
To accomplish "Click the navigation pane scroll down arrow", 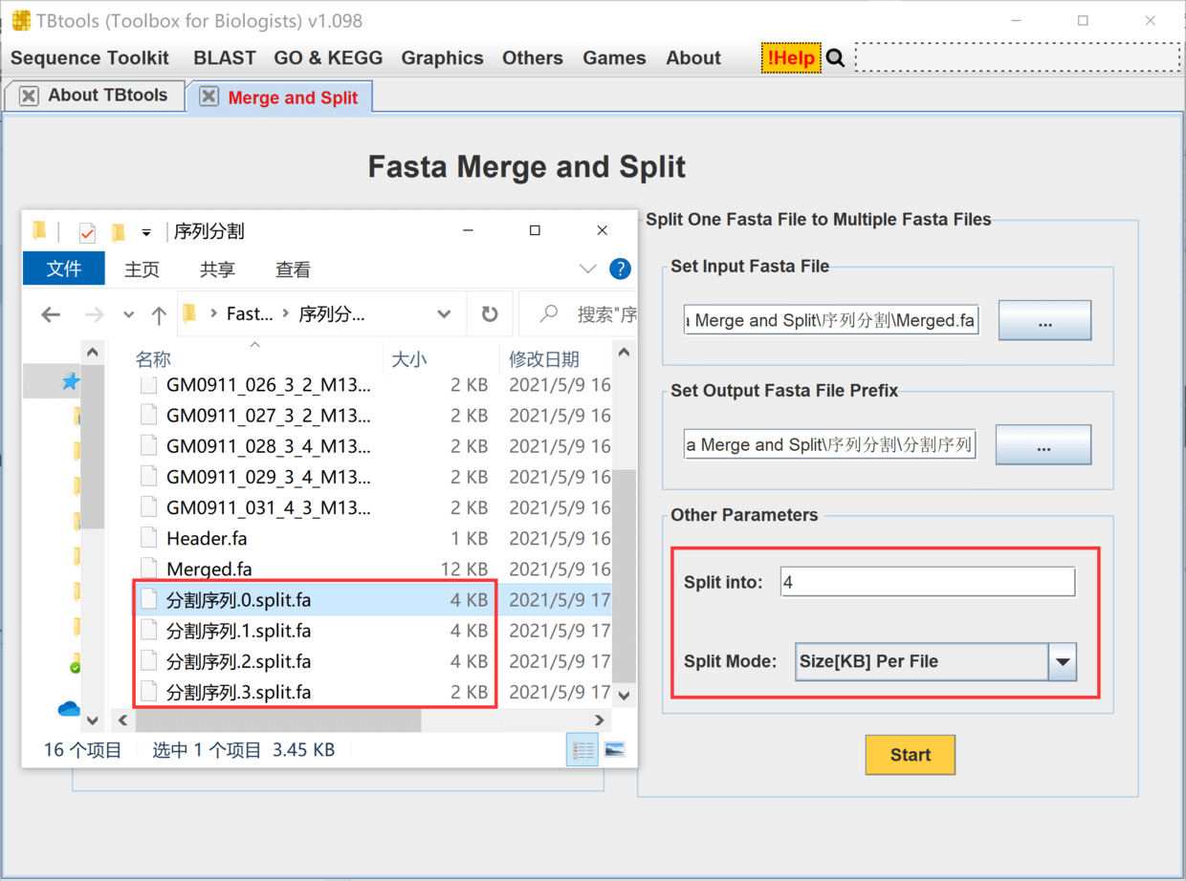I will pos(93,720).
